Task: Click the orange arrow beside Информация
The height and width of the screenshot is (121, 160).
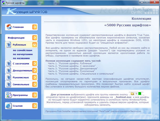Action: pyautogui.click(x=35, y=38)
